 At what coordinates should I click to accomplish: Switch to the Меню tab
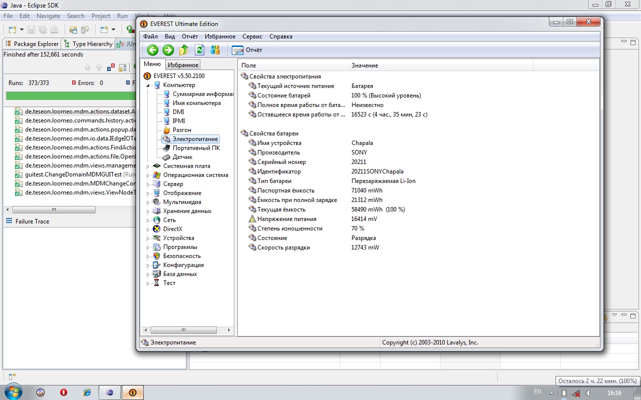point(152,64)
